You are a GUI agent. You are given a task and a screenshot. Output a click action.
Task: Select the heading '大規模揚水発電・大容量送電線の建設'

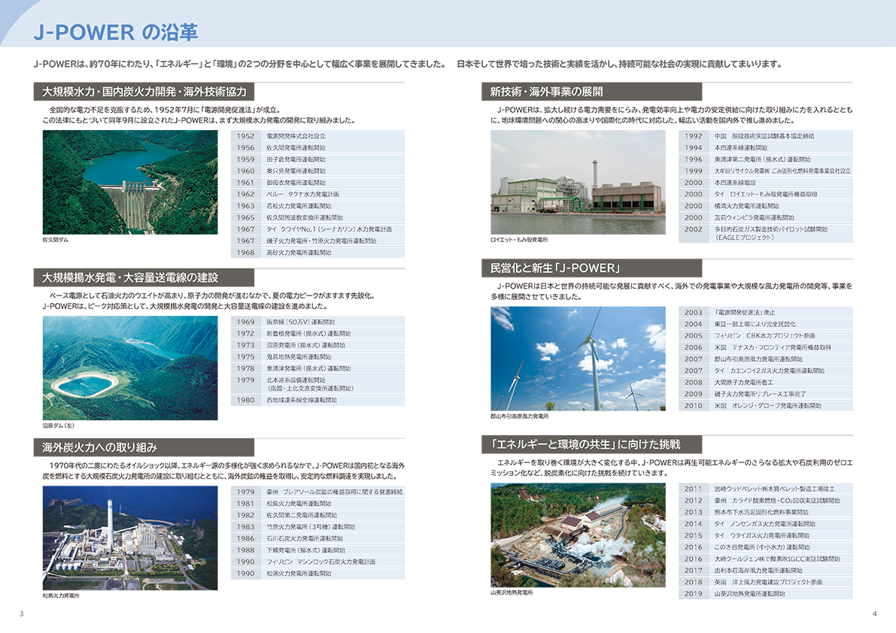click(144, 278)
